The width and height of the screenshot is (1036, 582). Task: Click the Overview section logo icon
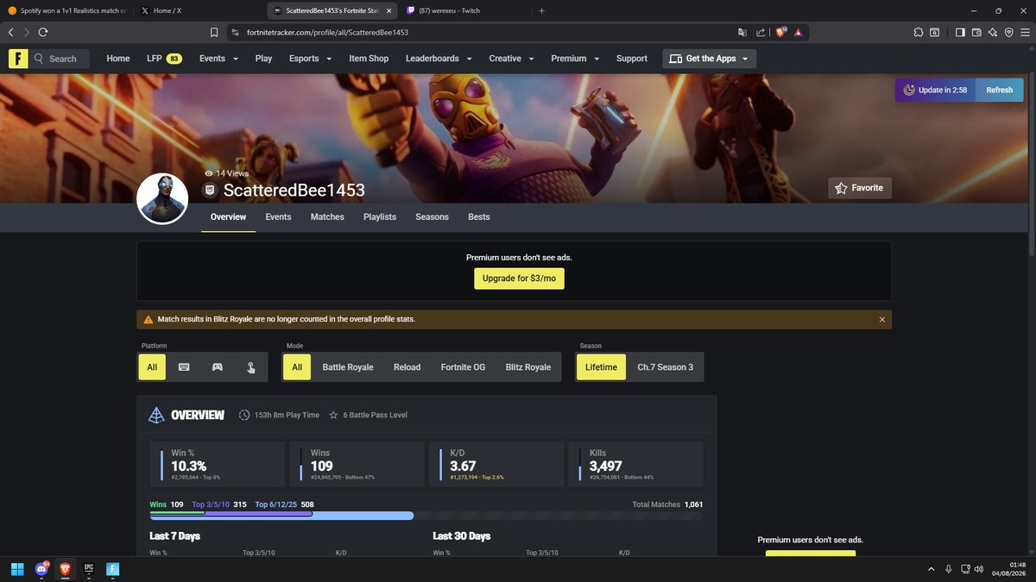156,416
